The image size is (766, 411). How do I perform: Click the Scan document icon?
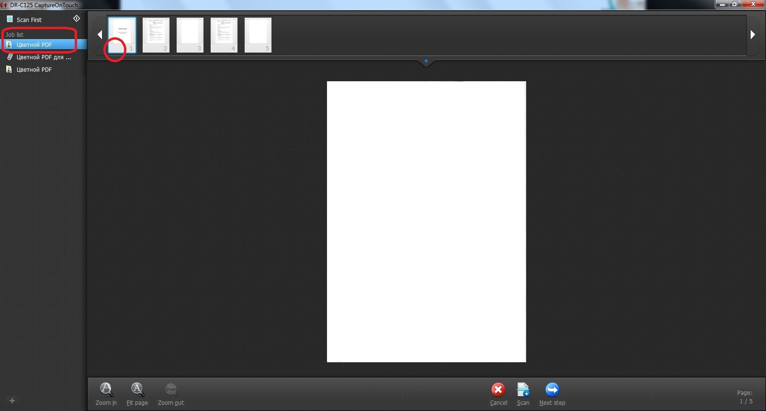pyautogui.click(x=523, y=389)
